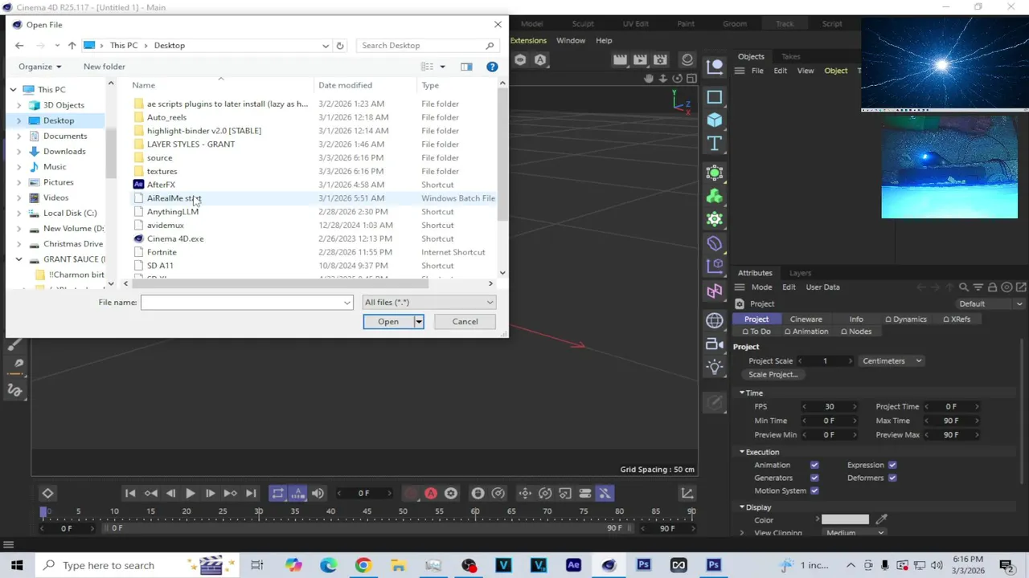Open the MoGraph Cloner icon
Screen dimensions: 1029x578
tap(714, 219)
